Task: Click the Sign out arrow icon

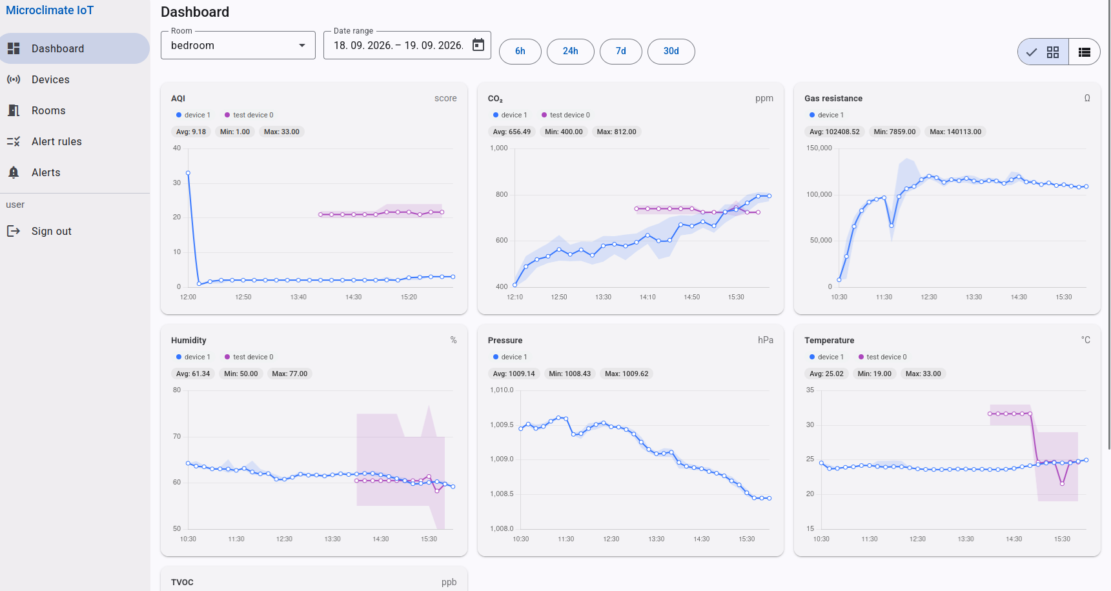Action: point(14,231)
